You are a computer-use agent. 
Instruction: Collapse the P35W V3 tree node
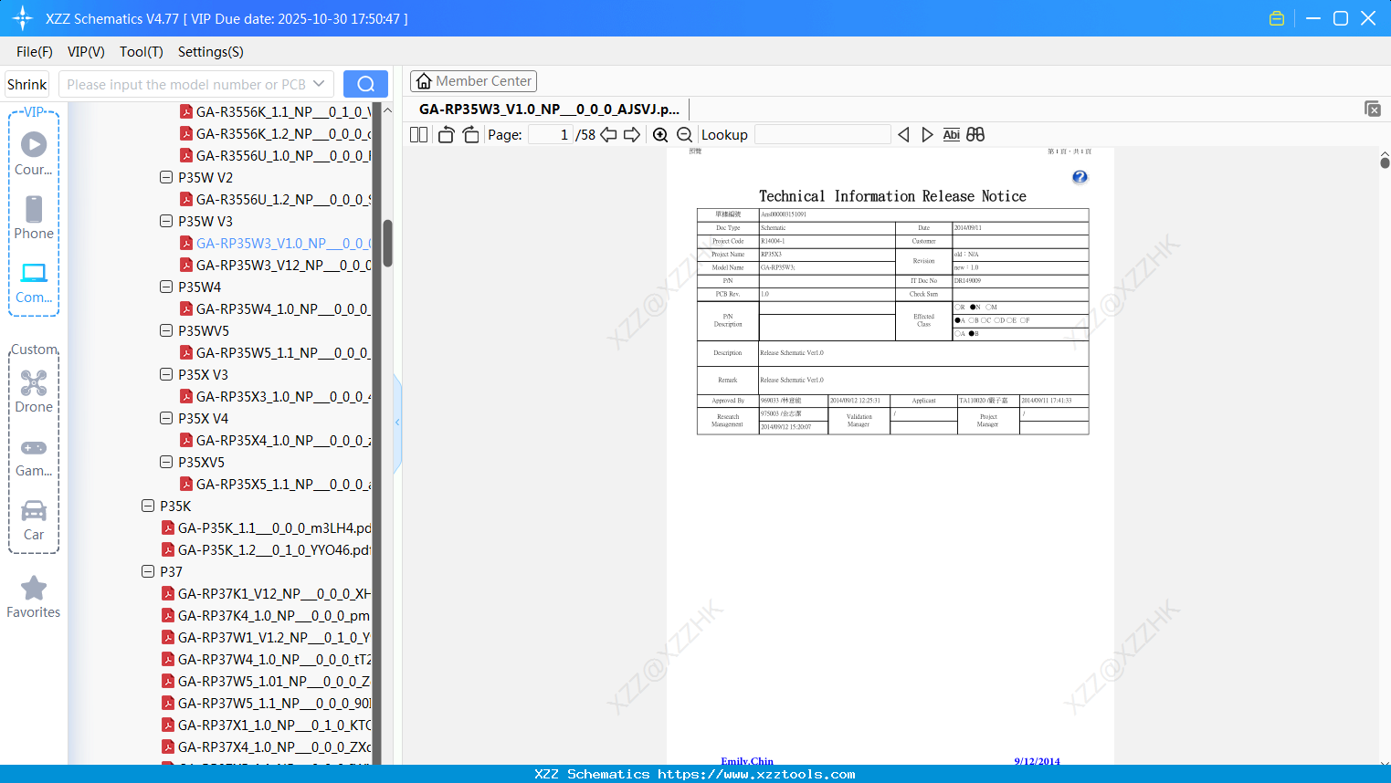[166, 221]
